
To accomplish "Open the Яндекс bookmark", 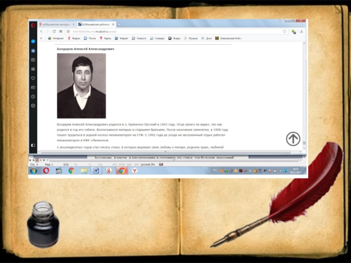I will 74,38.
